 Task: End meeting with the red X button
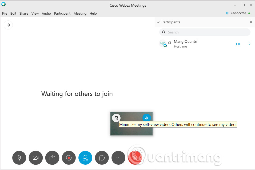tap(135, 158)
